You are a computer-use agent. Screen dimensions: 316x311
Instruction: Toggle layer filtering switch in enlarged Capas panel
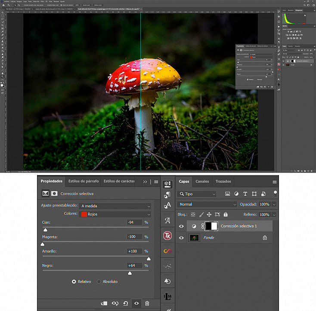[275, 193]
